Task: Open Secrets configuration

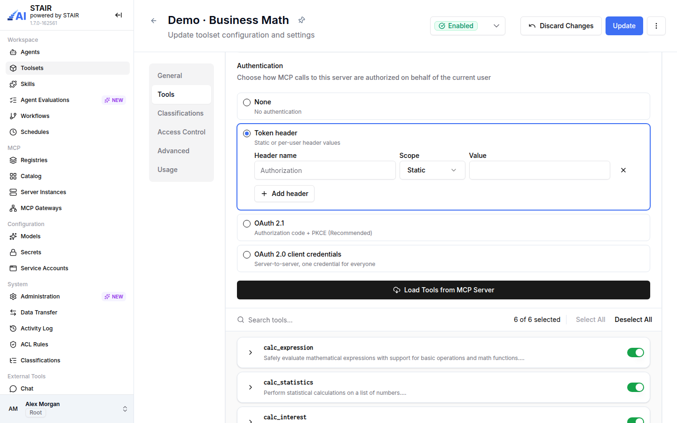Action: (68, 252)
